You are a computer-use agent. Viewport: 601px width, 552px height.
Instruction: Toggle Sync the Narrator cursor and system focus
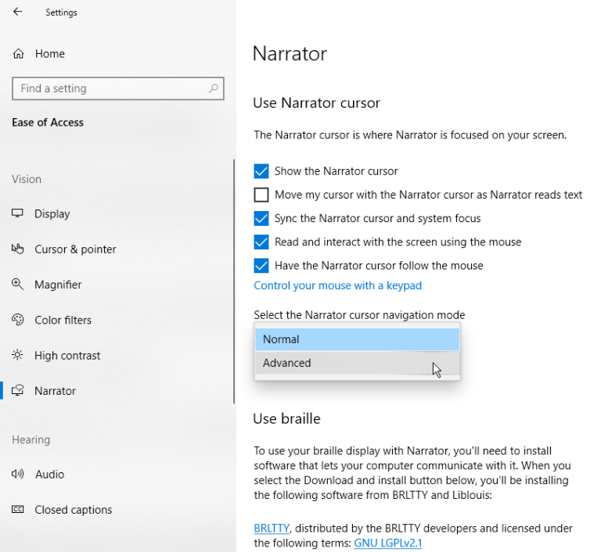pos(261,218)
